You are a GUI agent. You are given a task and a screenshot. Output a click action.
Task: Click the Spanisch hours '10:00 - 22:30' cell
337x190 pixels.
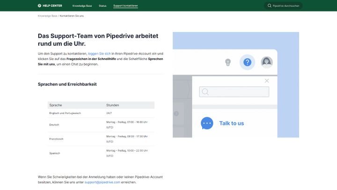[127, 153]
